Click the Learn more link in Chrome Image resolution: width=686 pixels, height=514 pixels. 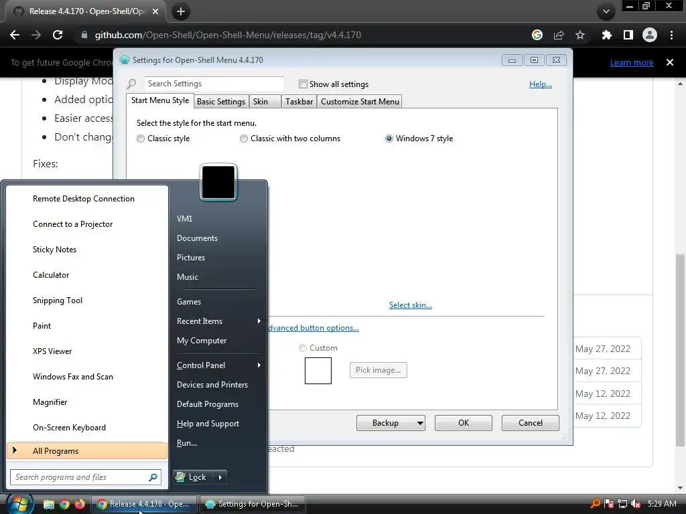point(632,62)
